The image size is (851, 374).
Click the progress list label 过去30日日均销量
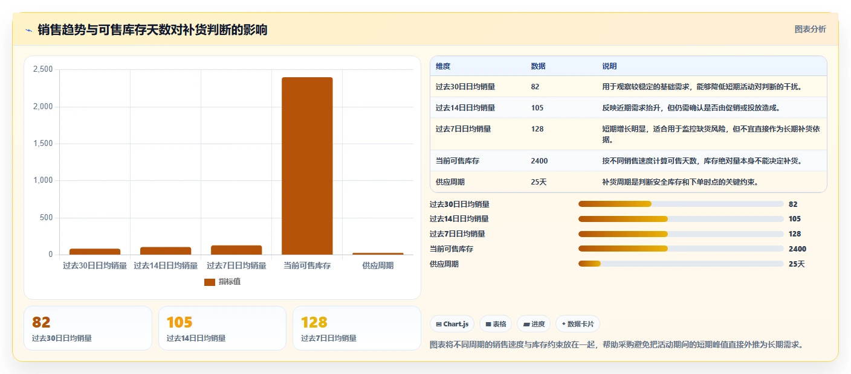point(459,204)
